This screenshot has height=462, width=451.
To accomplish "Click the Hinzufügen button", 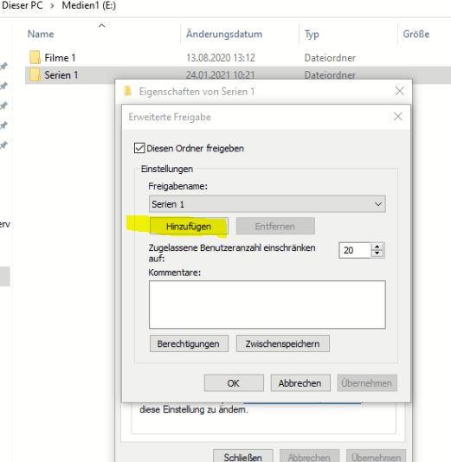I will point(189,227).
